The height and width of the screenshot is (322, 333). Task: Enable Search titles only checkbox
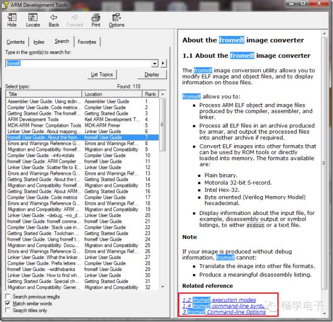click(8, 310)
